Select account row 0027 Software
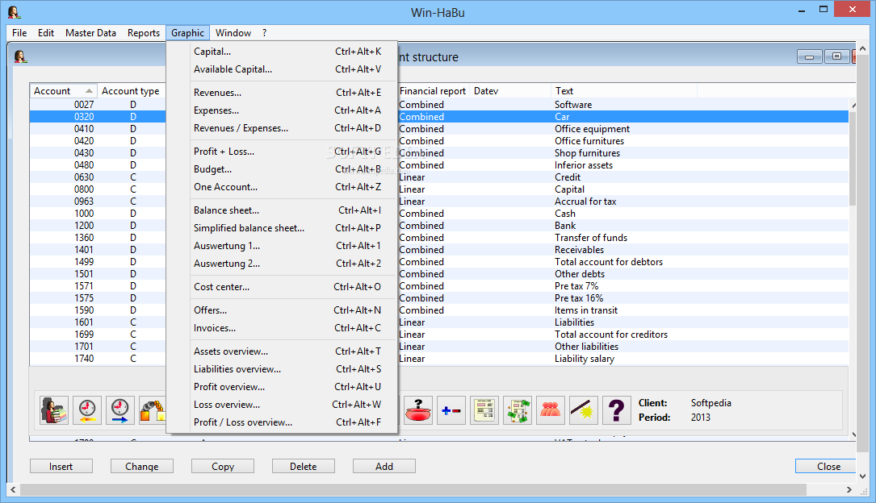This screenshot has width=876, height=503. pos(439,104)
